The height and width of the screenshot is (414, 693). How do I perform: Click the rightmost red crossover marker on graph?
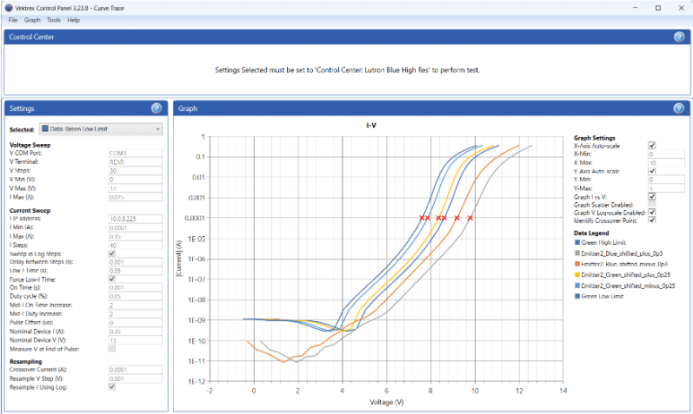tap(470, 218)
